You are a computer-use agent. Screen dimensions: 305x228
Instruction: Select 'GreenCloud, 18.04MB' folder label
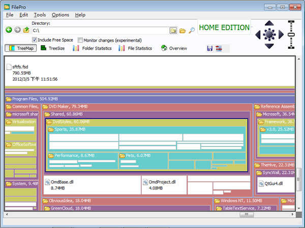tap(71, 208)
